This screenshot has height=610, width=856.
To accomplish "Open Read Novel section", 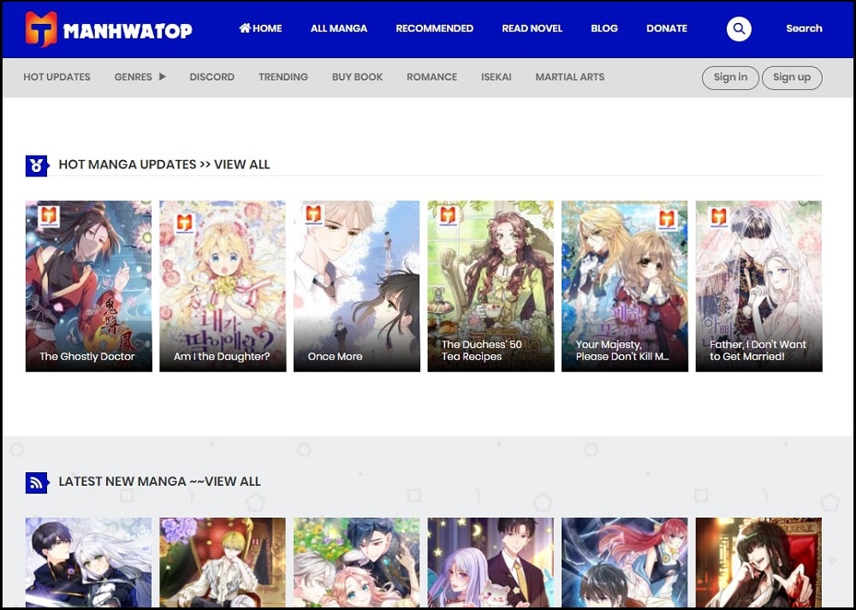I will pyautogui.click(x=532, y=28).
